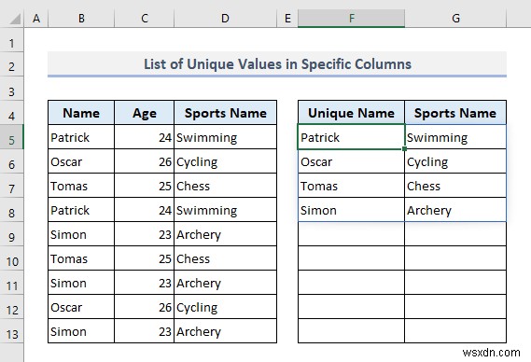Click the title 'List of Unique Values in Specific Columns'

tap(277, 64)
